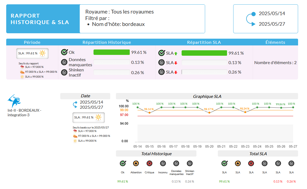Click the Ok status checkmark icon in Répartition Historique
The width and height of the screenshot is (307, 189).
pyautogui.click(x=64, y=52)
